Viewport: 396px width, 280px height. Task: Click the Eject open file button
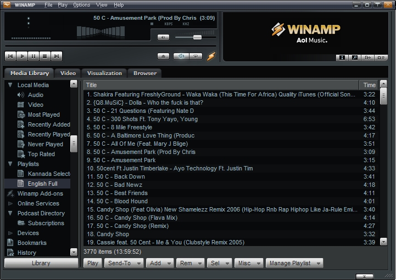click(x=163, y=56)
